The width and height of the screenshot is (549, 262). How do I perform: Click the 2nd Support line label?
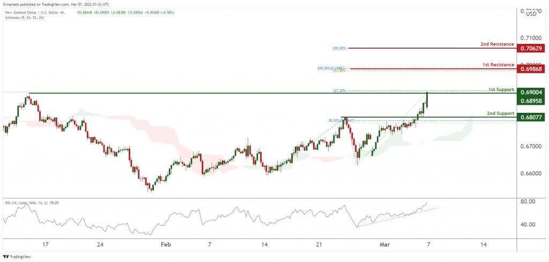pos(501,113)
